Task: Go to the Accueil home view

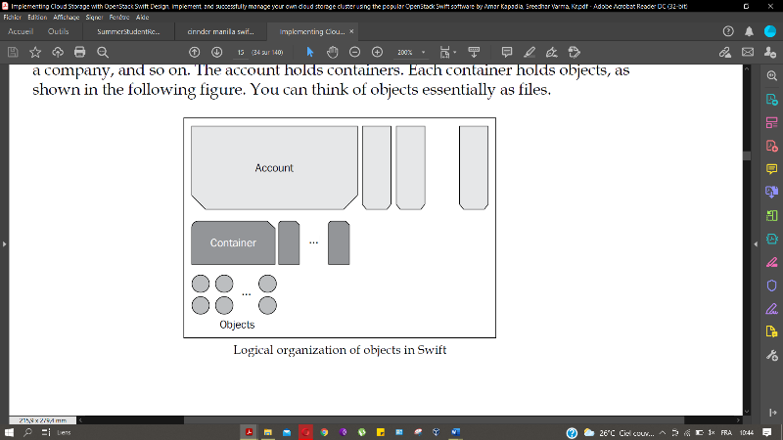Action: click(21, 31)
